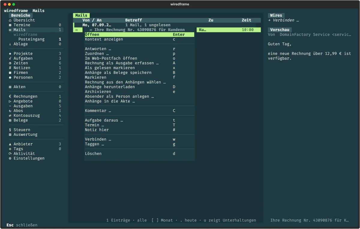
Task: Click the paragraph icon beside Steuern
Action: [10, 130]
